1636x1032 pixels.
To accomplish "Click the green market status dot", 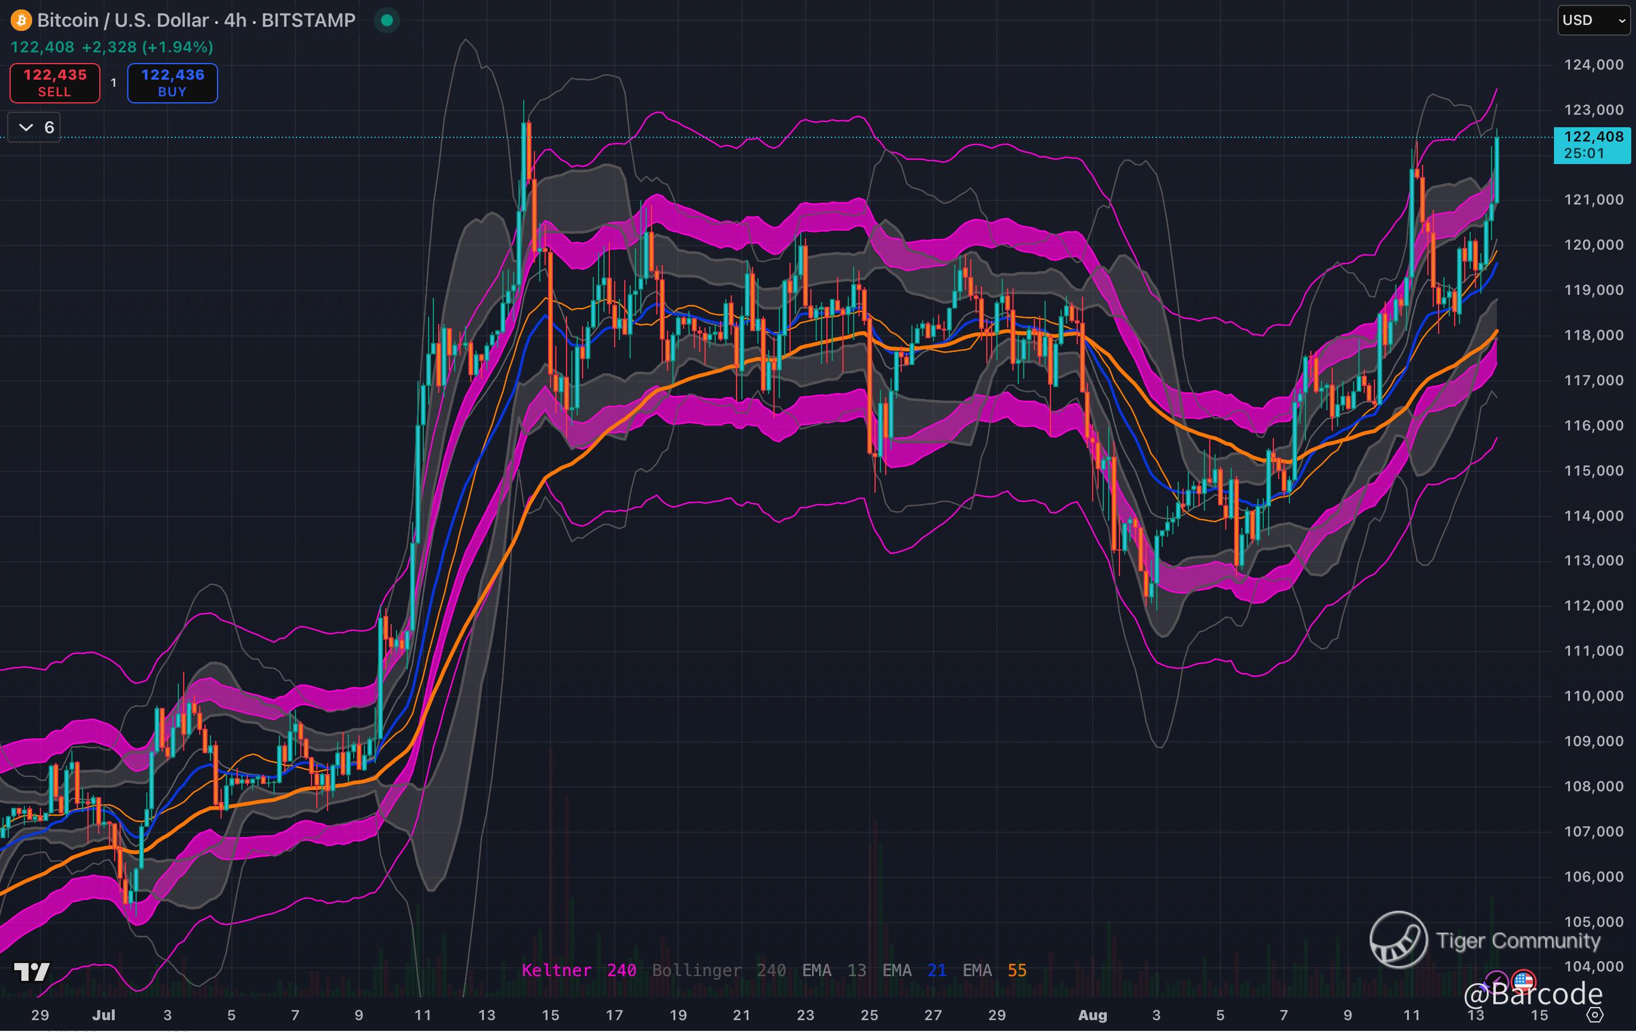I will click(x=386, y=20).
